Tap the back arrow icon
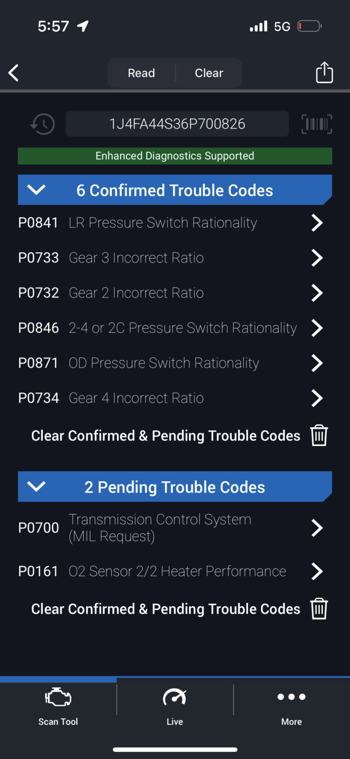 pos(14,73)
